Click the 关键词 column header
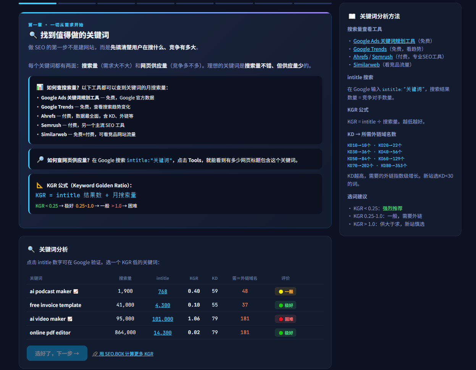 pyautogui.click(x=36, y=278)
